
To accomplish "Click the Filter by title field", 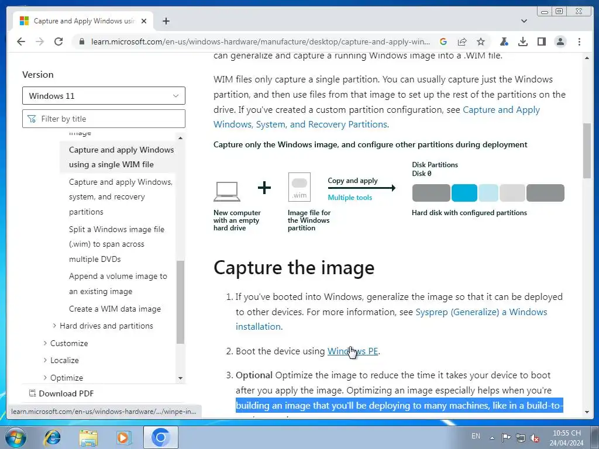I will point(104,119).
